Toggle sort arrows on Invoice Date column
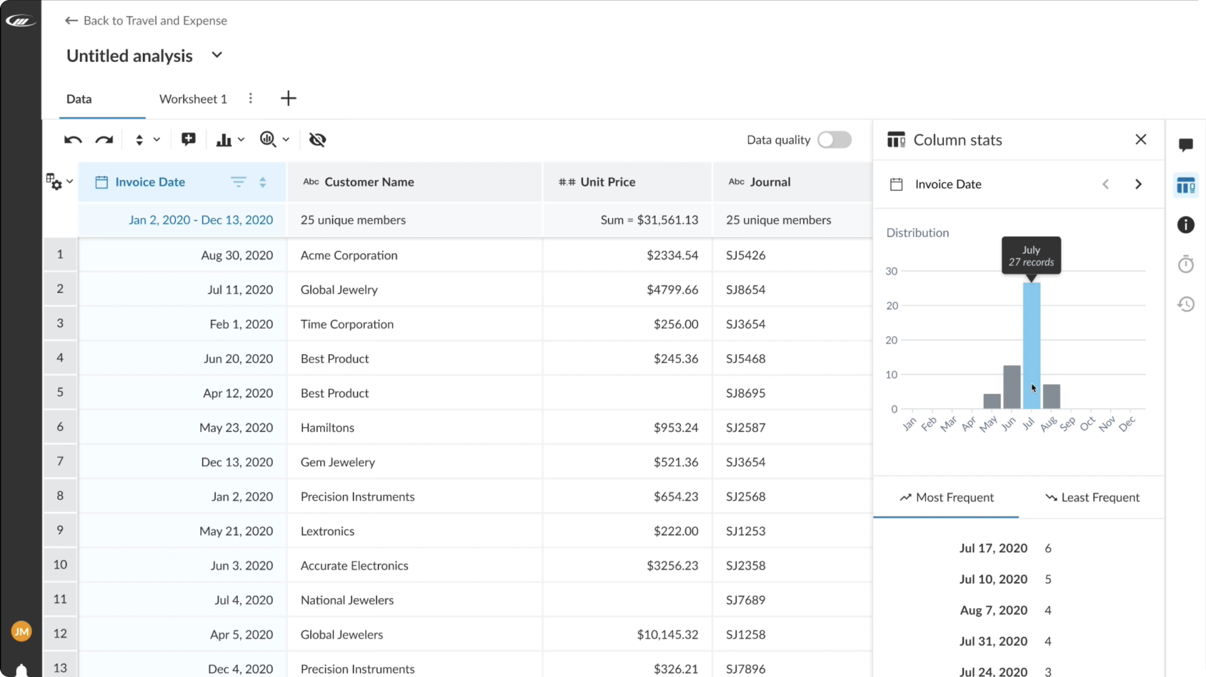 [263, 182]
